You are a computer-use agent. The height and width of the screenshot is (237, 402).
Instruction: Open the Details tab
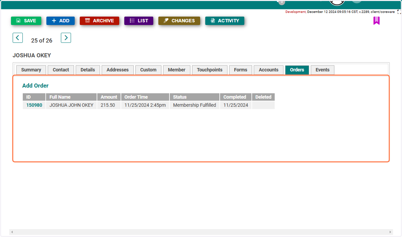(88, 70)
